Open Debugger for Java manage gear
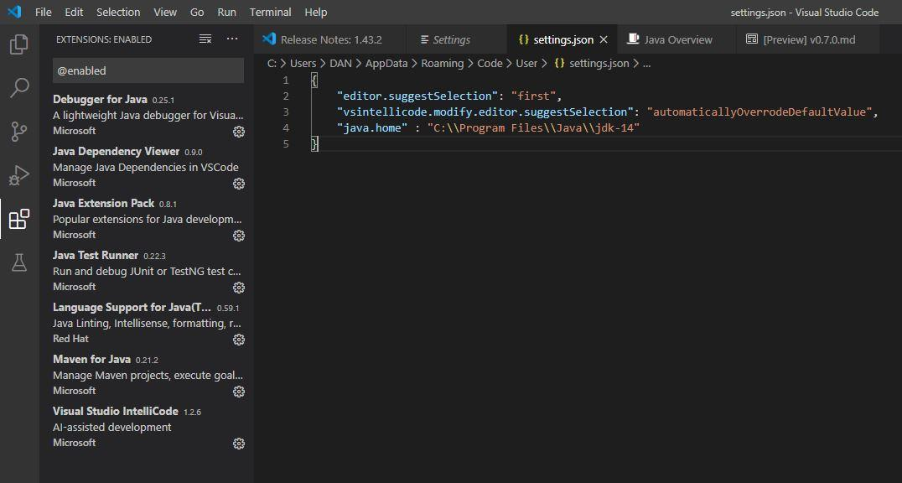 (239, 132)
